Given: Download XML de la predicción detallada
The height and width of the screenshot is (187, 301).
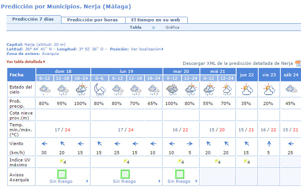Looking at the screenshot, I should [x=237, y=63].
